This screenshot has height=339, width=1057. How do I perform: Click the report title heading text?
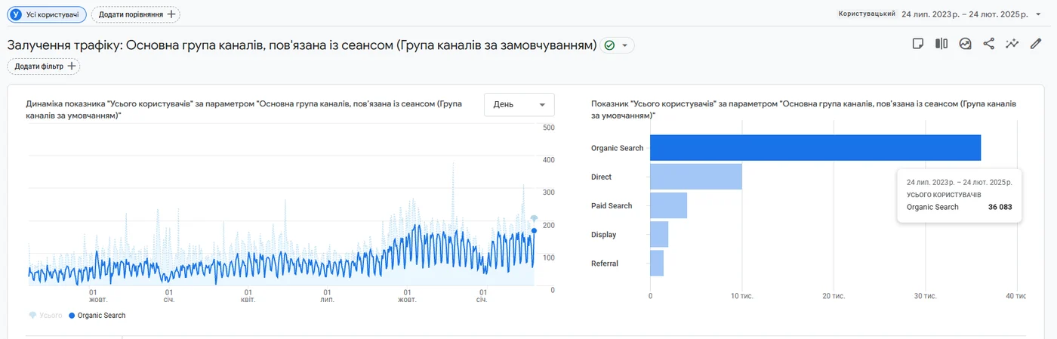pos(302,45)
